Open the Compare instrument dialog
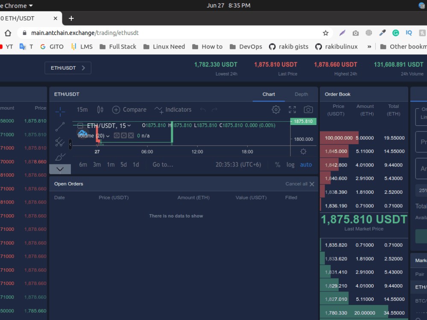 [x=129, y=110]
